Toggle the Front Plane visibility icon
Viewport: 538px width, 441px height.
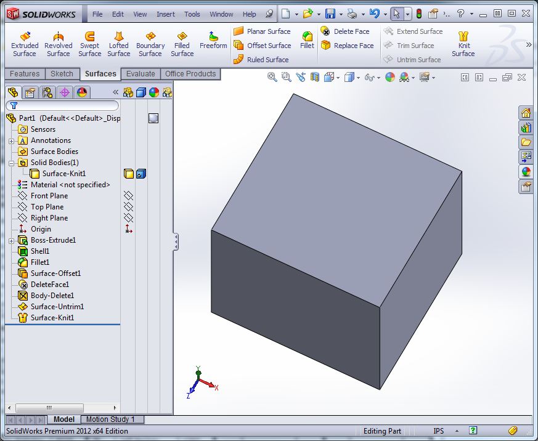[x=128, y=196]
